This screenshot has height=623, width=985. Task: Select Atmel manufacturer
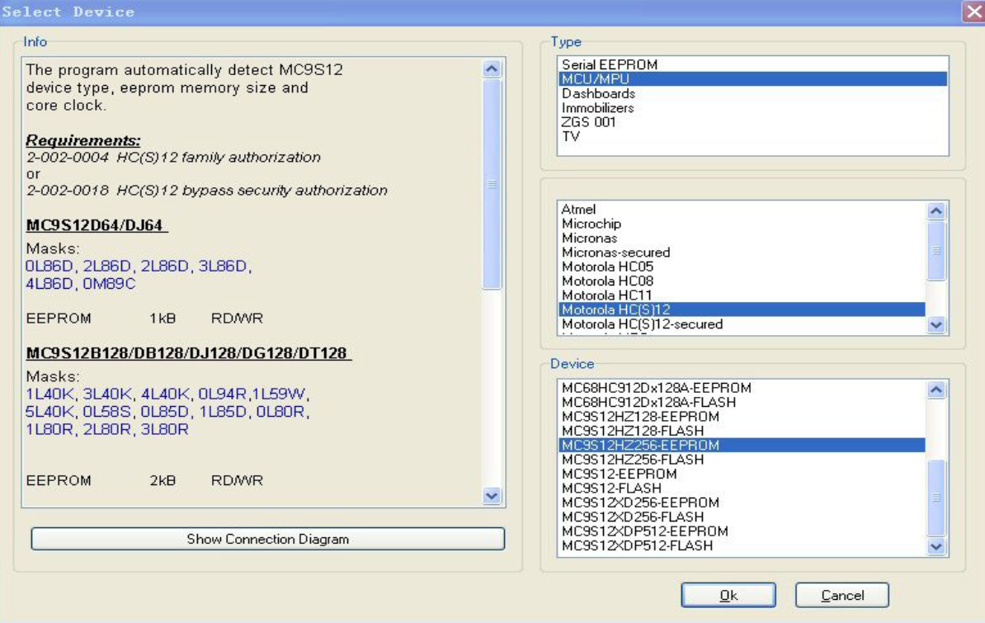coord(742,210)
